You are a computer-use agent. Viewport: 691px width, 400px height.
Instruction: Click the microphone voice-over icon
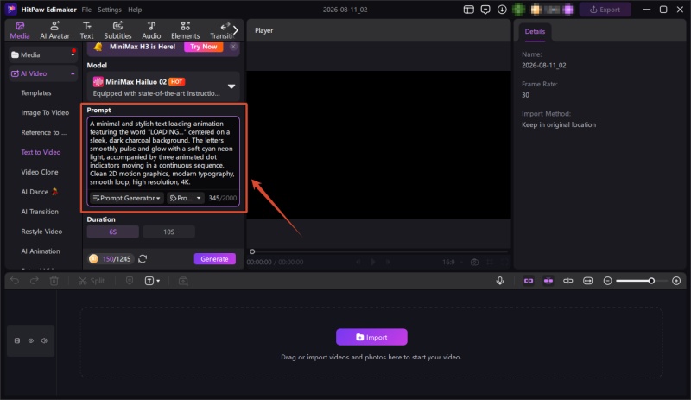pyautogui.click(x=500, y=281)
